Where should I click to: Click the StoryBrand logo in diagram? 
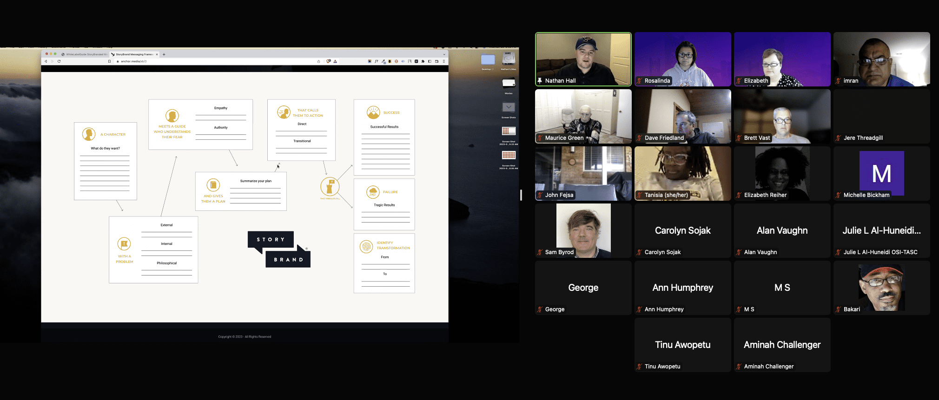[279, 249]
